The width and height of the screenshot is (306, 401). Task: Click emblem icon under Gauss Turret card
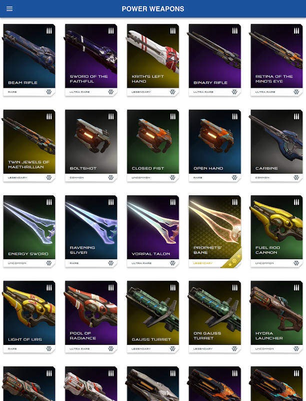click(172, 349)
